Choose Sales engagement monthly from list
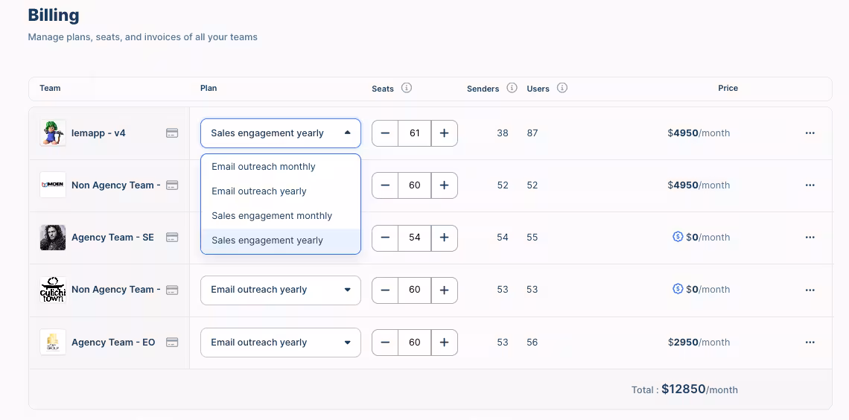 [272, 216]
